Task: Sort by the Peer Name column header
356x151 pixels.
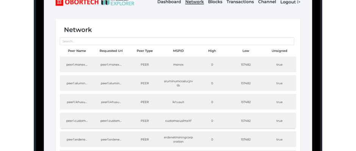Action: coord(77,51)
